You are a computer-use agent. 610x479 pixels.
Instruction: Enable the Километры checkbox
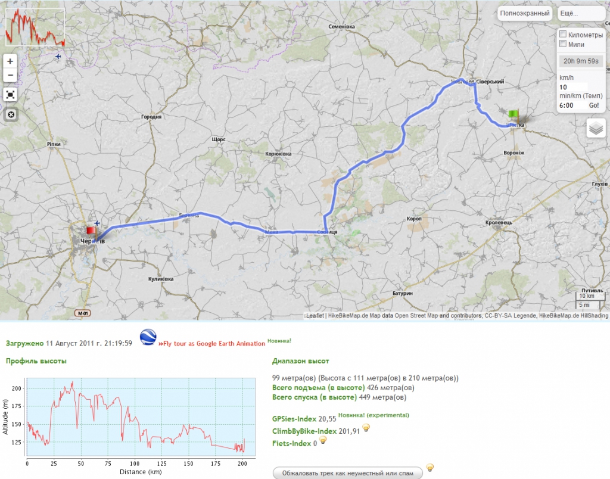click(x=563, y=35)
